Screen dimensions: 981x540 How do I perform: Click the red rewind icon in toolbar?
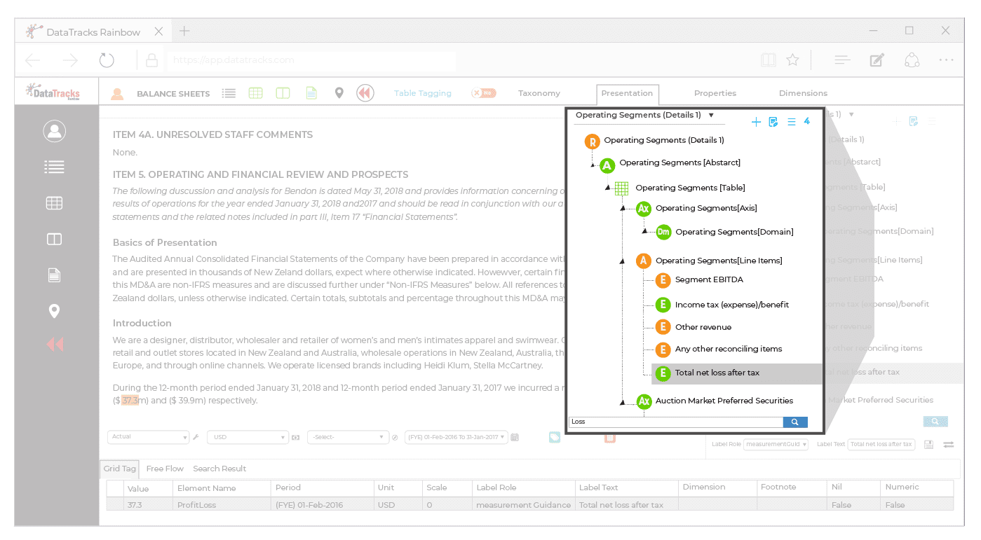pos(365,93)
